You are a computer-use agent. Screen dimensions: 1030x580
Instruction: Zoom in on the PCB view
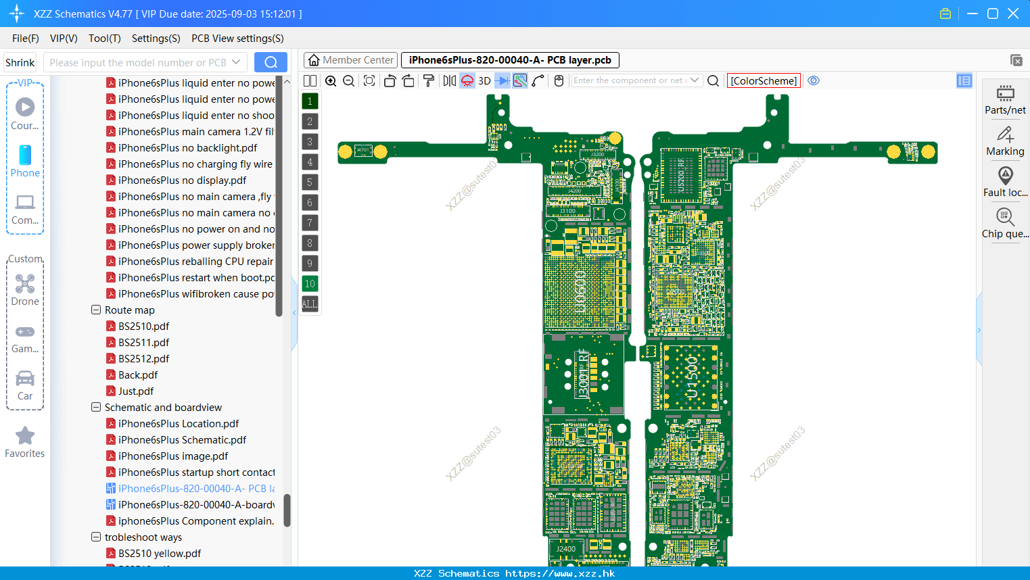(x=331, y=80)
